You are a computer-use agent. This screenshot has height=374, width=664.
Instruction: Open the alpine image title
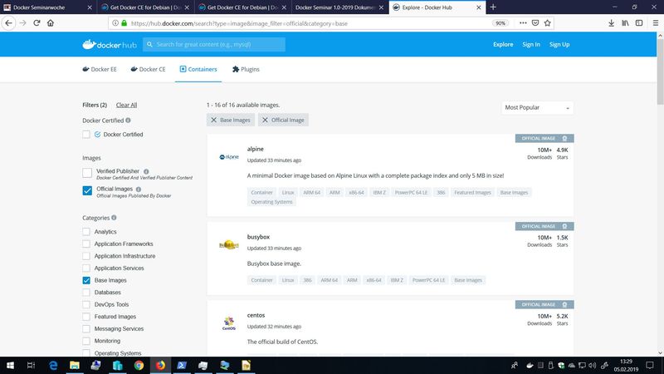coord(256,149)
